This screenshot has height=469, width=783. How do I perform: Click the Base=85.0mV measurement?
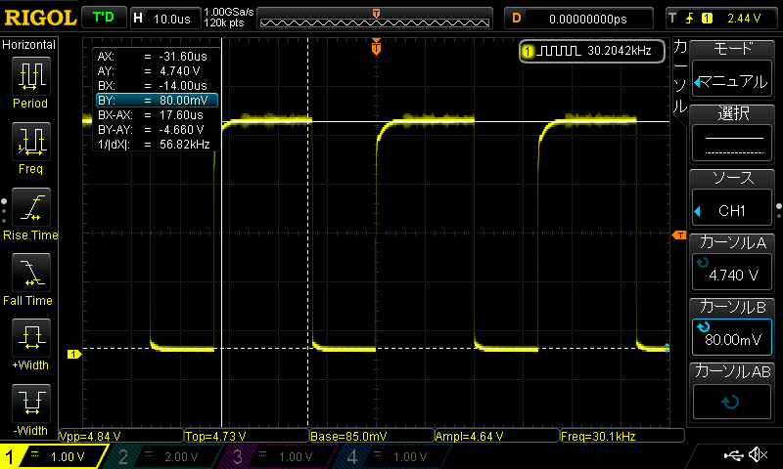[x=372, y=437]
